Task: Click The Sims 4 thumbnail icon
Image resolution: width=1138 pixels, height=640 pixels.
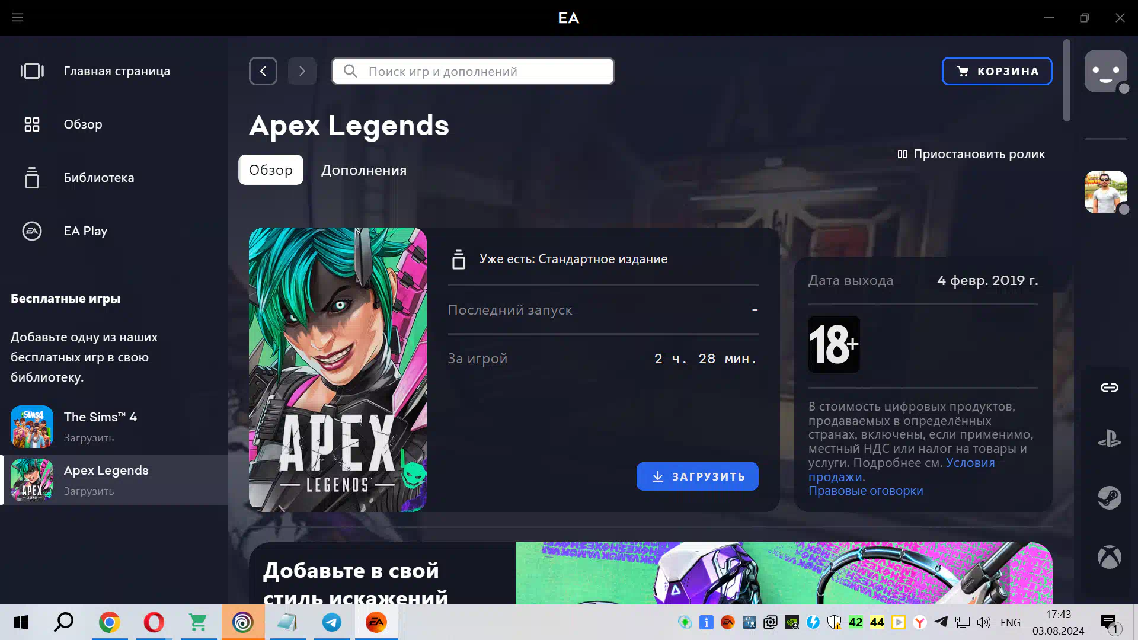Action: pyautogui.click(x=32, y=427)
